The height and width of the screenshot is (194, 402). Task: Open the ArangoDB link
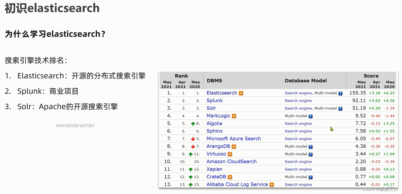pos(218,146)
